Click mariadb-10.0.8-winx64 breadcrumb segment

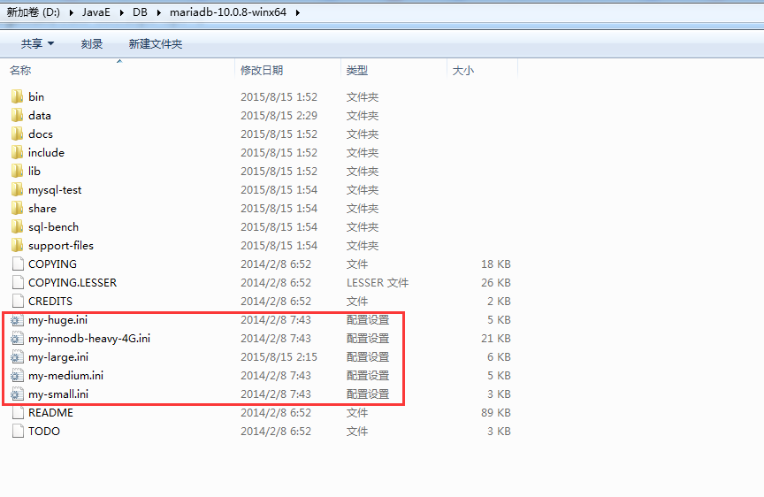[228, 12]
